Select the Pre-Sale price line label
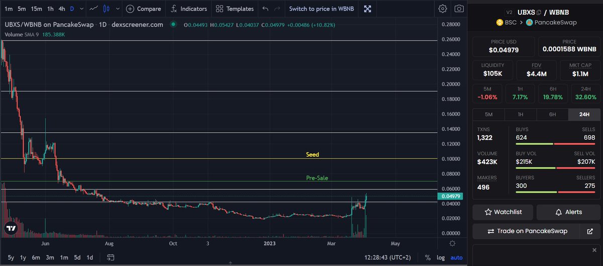 (317, 178)
